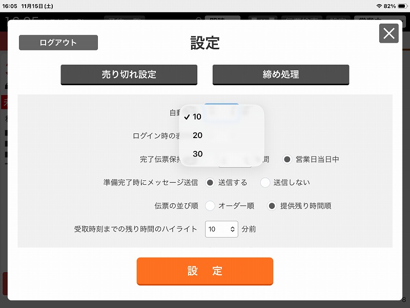Viewport: 410px width, 308px height.
Task: Choose 20 in the dropdown list
Action: pos(221,136)
